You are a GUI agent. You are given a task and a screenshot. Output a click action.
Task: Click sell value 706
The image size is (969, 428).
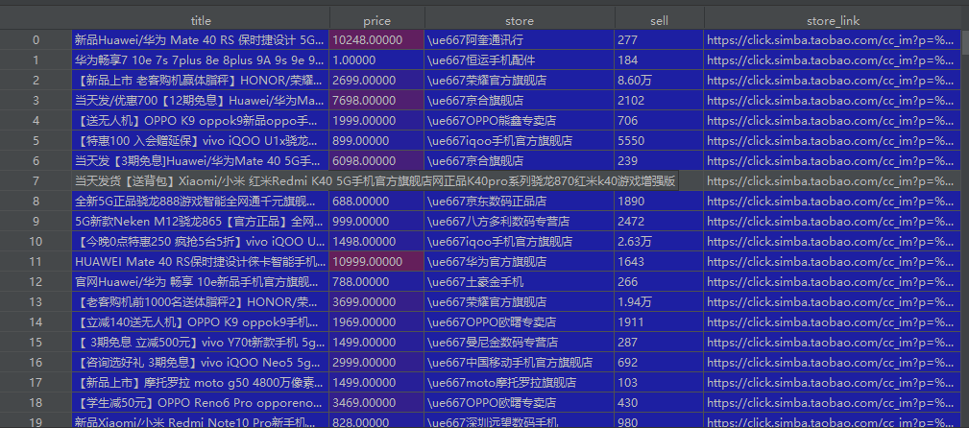[660, 120]
